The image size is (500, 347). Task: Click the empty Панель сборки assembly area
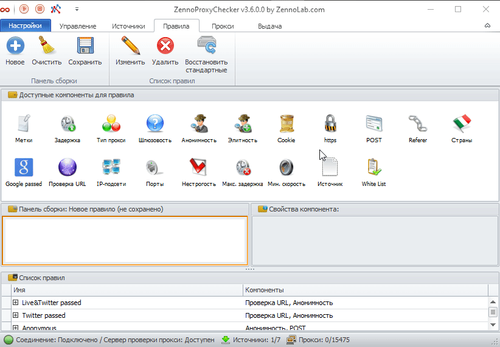click(x=124, y=240)
